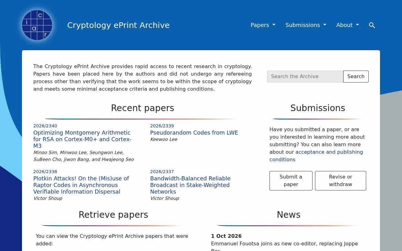Focus the Search the Archive field
Viewport: 402px width, 251px height.
[305, 77]
